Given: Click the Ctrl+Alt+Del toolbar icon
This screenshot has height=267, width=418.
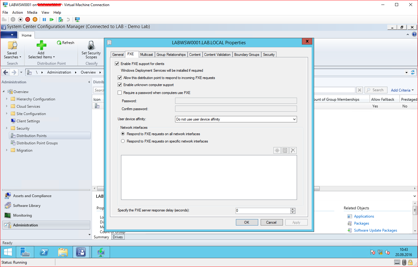Looking at the screenshot, I should [4, 20].
